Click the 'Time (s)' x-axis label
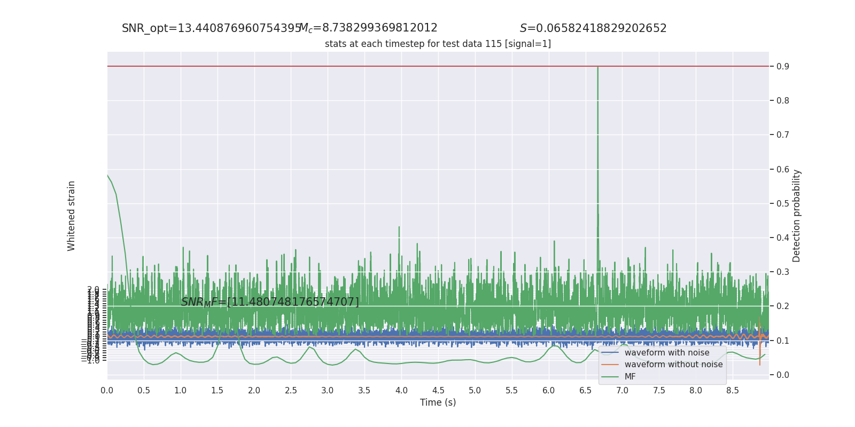 tap(438, 402)
